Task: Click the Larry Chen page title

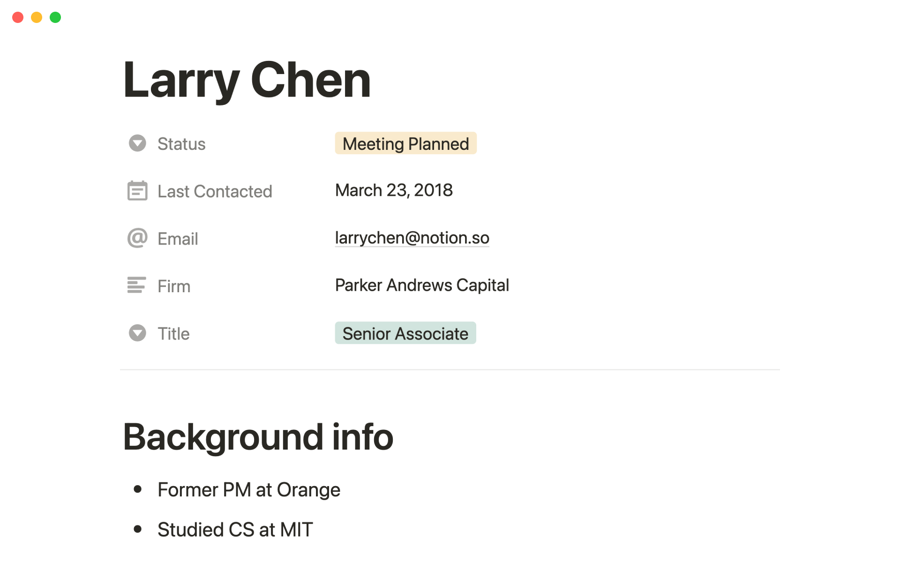Action: tap(247, 80)
